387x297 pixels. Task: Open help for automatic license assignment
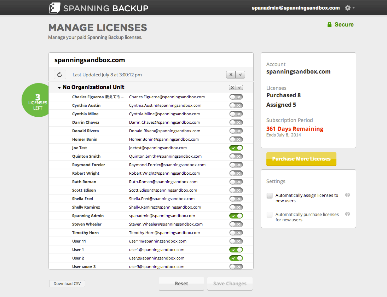[347, 195]
